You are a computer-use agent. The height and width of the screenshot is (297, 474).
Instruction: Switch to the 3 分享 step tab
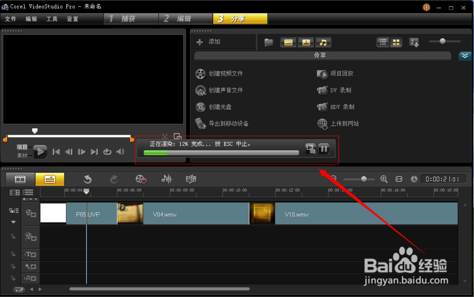point(240,19)
